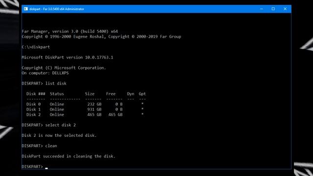The width and height of the screenshot is (313, 176).
Task: Minimize the diskpart Far window
Action: click(x=261, y=9)
